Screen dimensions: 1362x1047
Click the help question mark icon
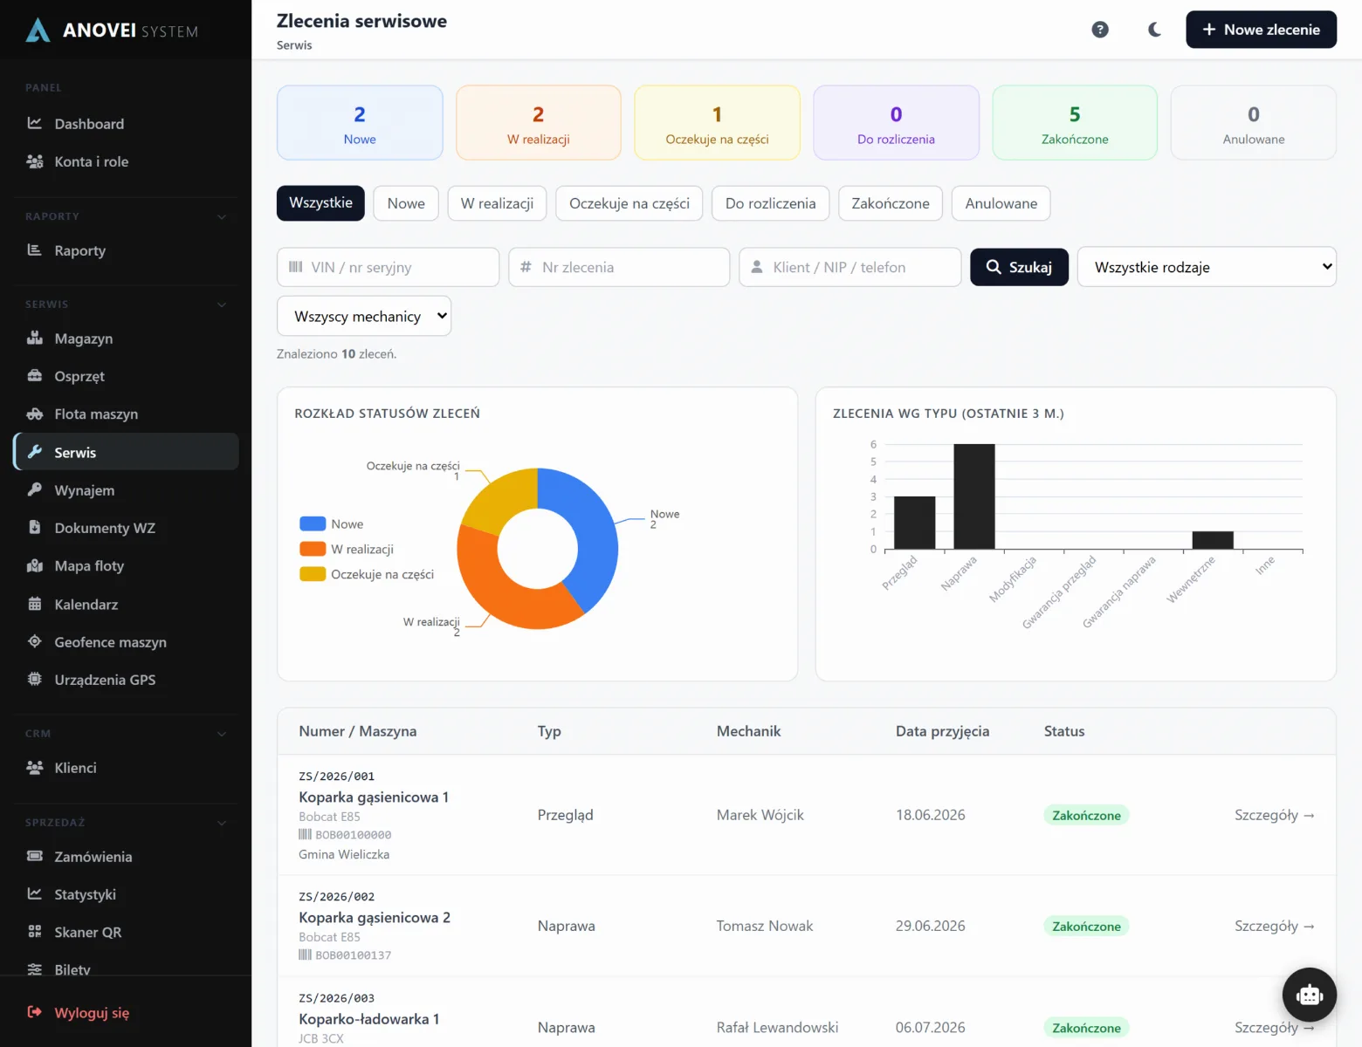coord(1100,30)
